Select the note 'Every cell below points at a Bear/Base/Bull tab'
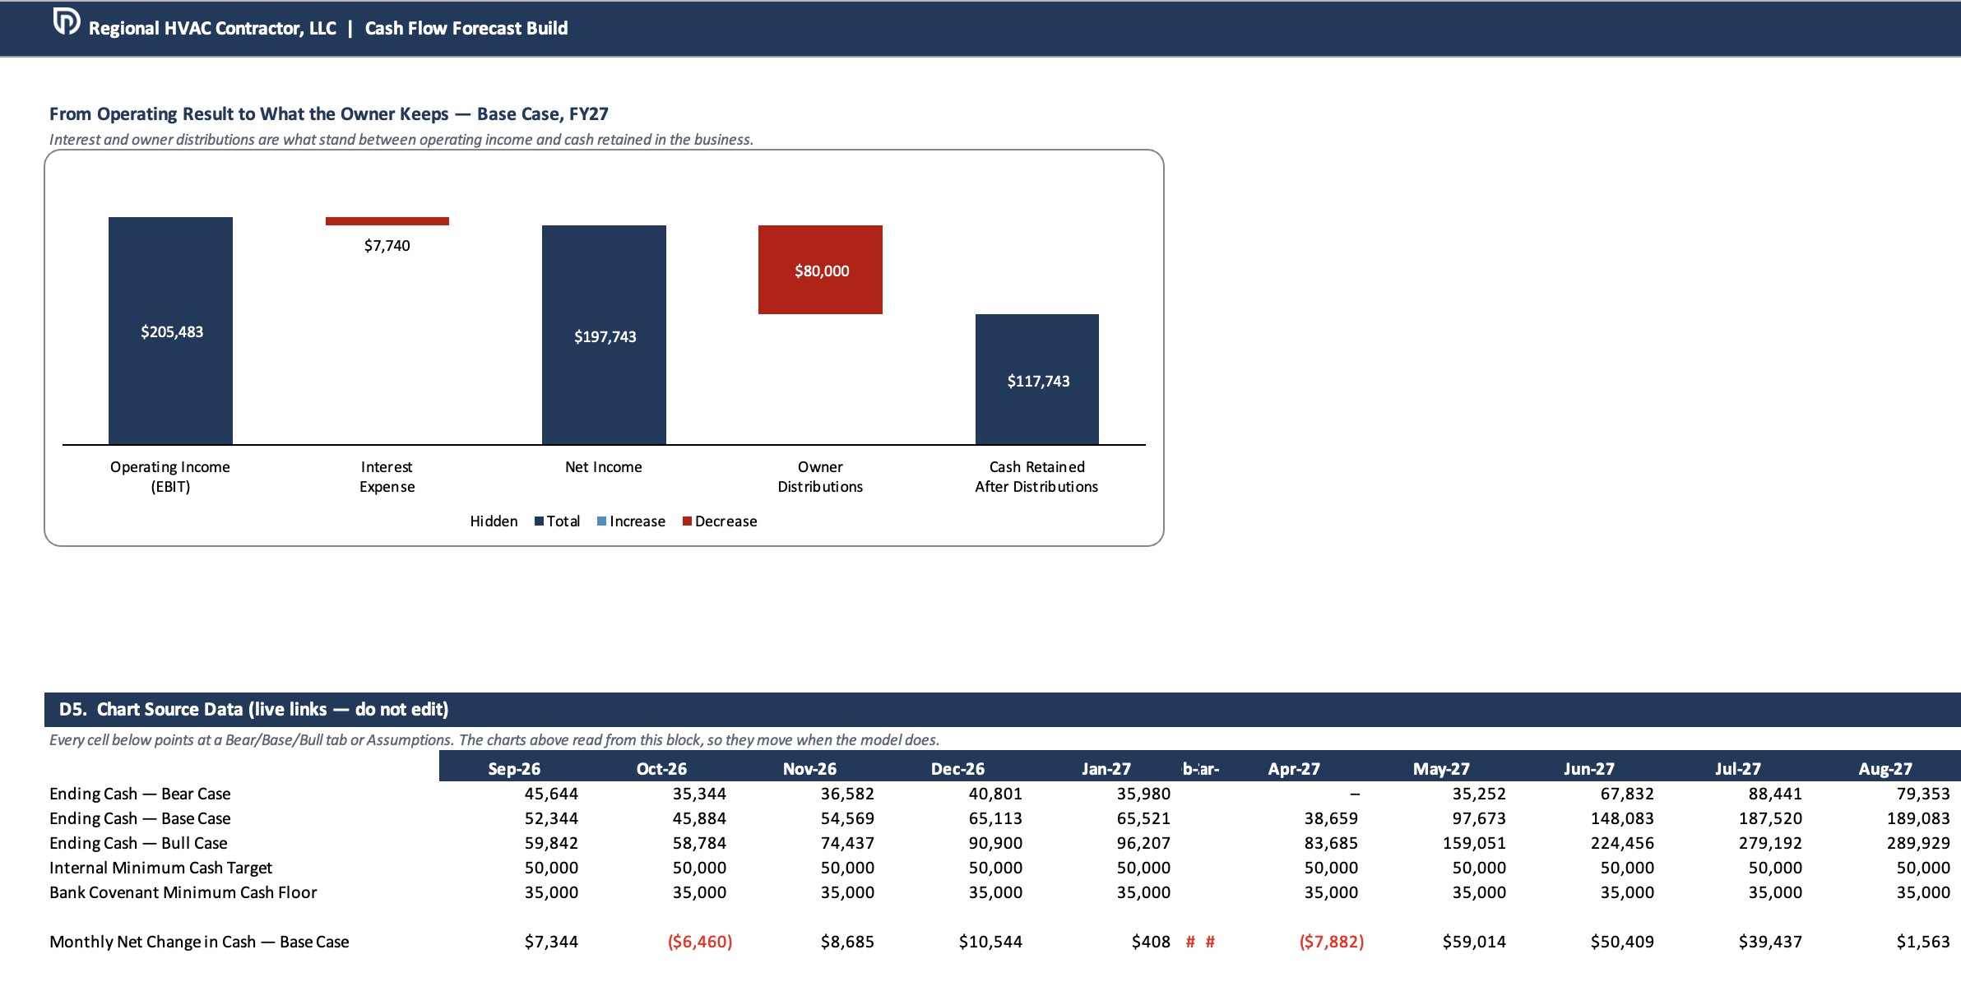Screen dimensions: 1961x982 coord(494,740)
